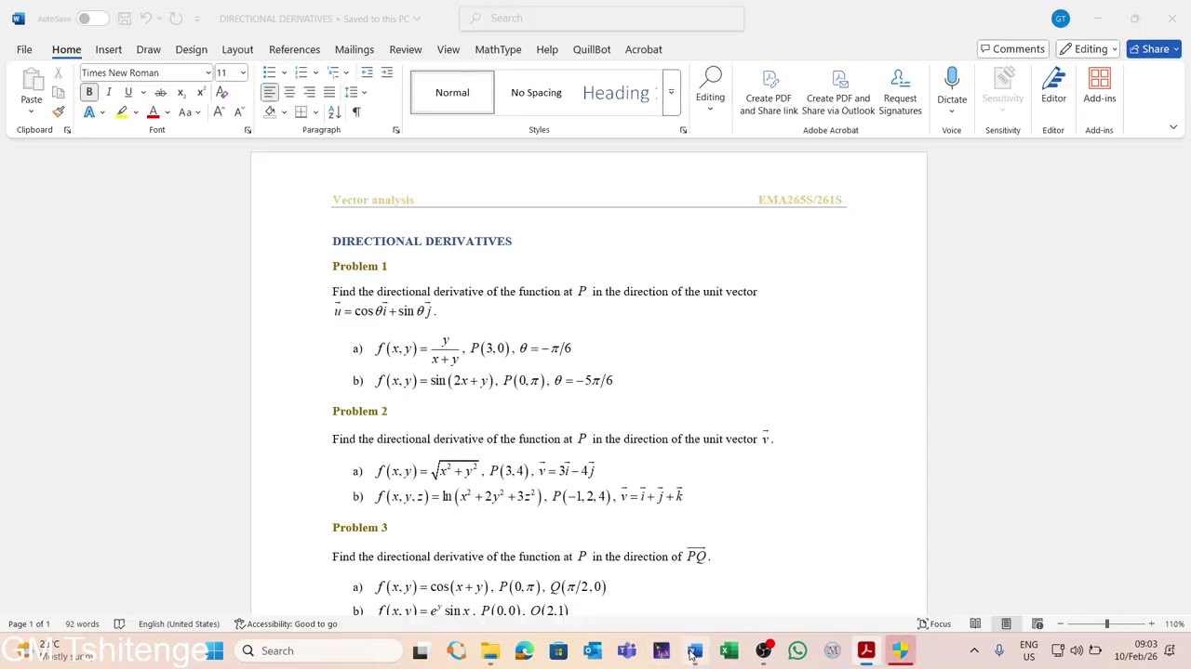This screenshot has width=1191, height=669.
Task: Click the Sort icon
Action: click(x=335, y=111)
